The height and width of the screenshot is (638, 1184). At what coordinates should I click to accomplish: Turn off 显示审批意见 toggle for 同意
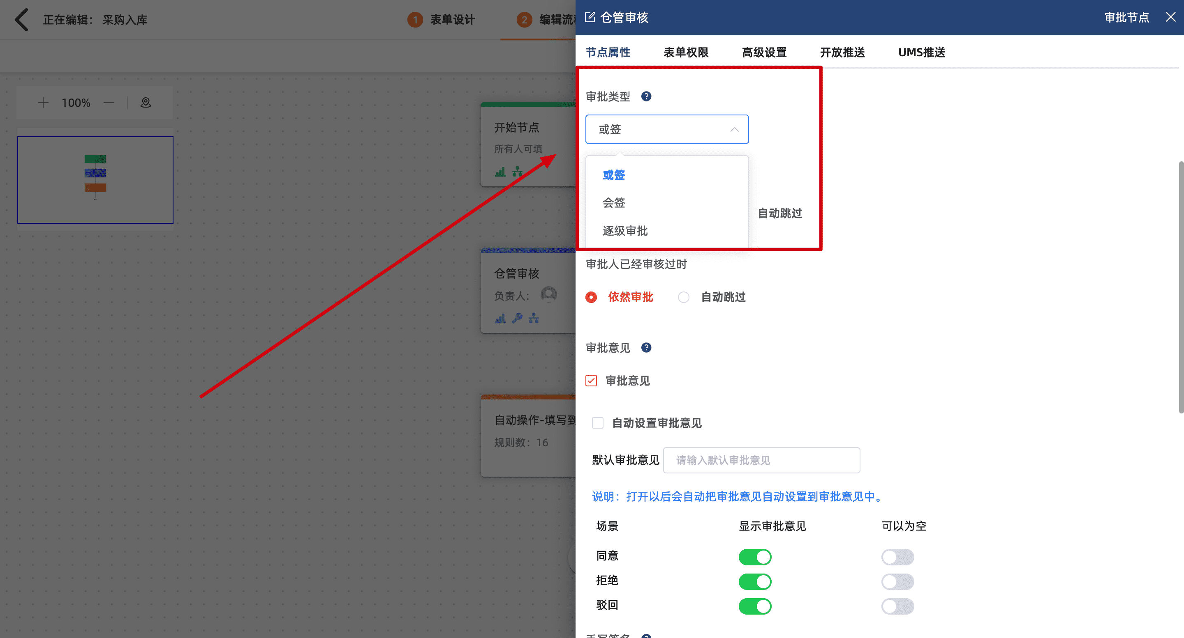coord(755,557)
